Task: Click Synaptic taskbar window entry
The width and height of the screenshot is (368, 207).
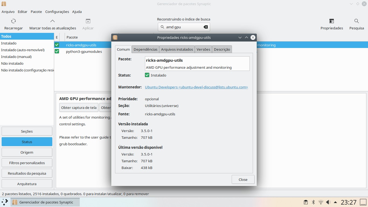Action: (x=45, y=202)
